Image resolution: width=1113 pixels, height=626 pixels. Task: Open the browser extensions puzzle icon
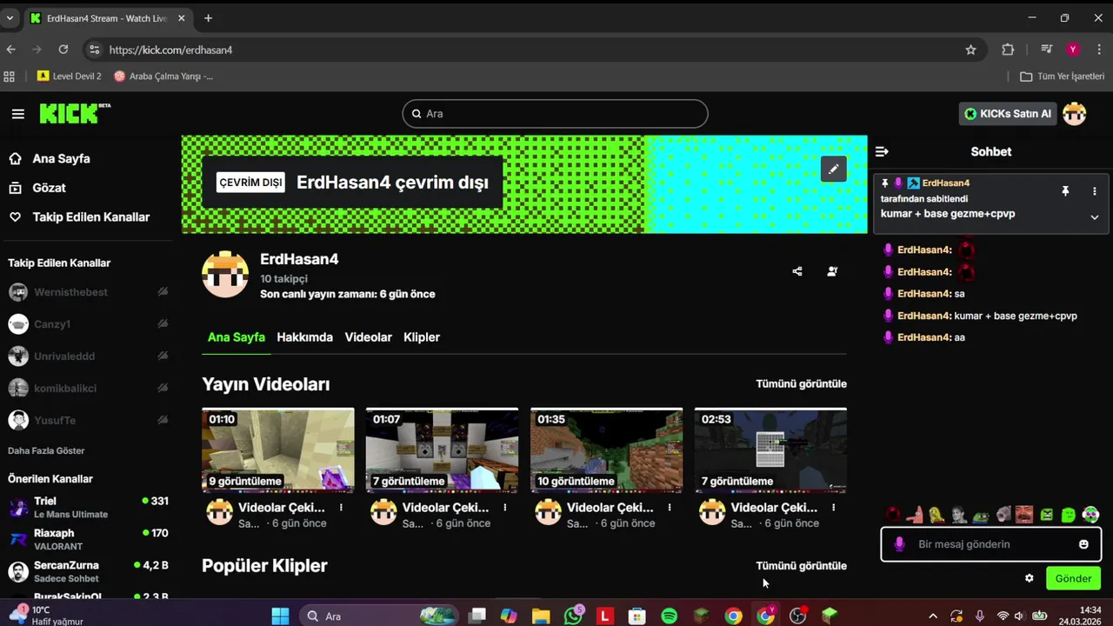[x=1008, y=50]
